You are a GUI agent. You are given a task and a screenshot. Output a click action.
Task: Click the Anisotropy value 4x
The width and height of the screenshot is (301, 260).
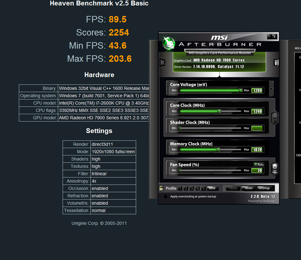(113, 181)
